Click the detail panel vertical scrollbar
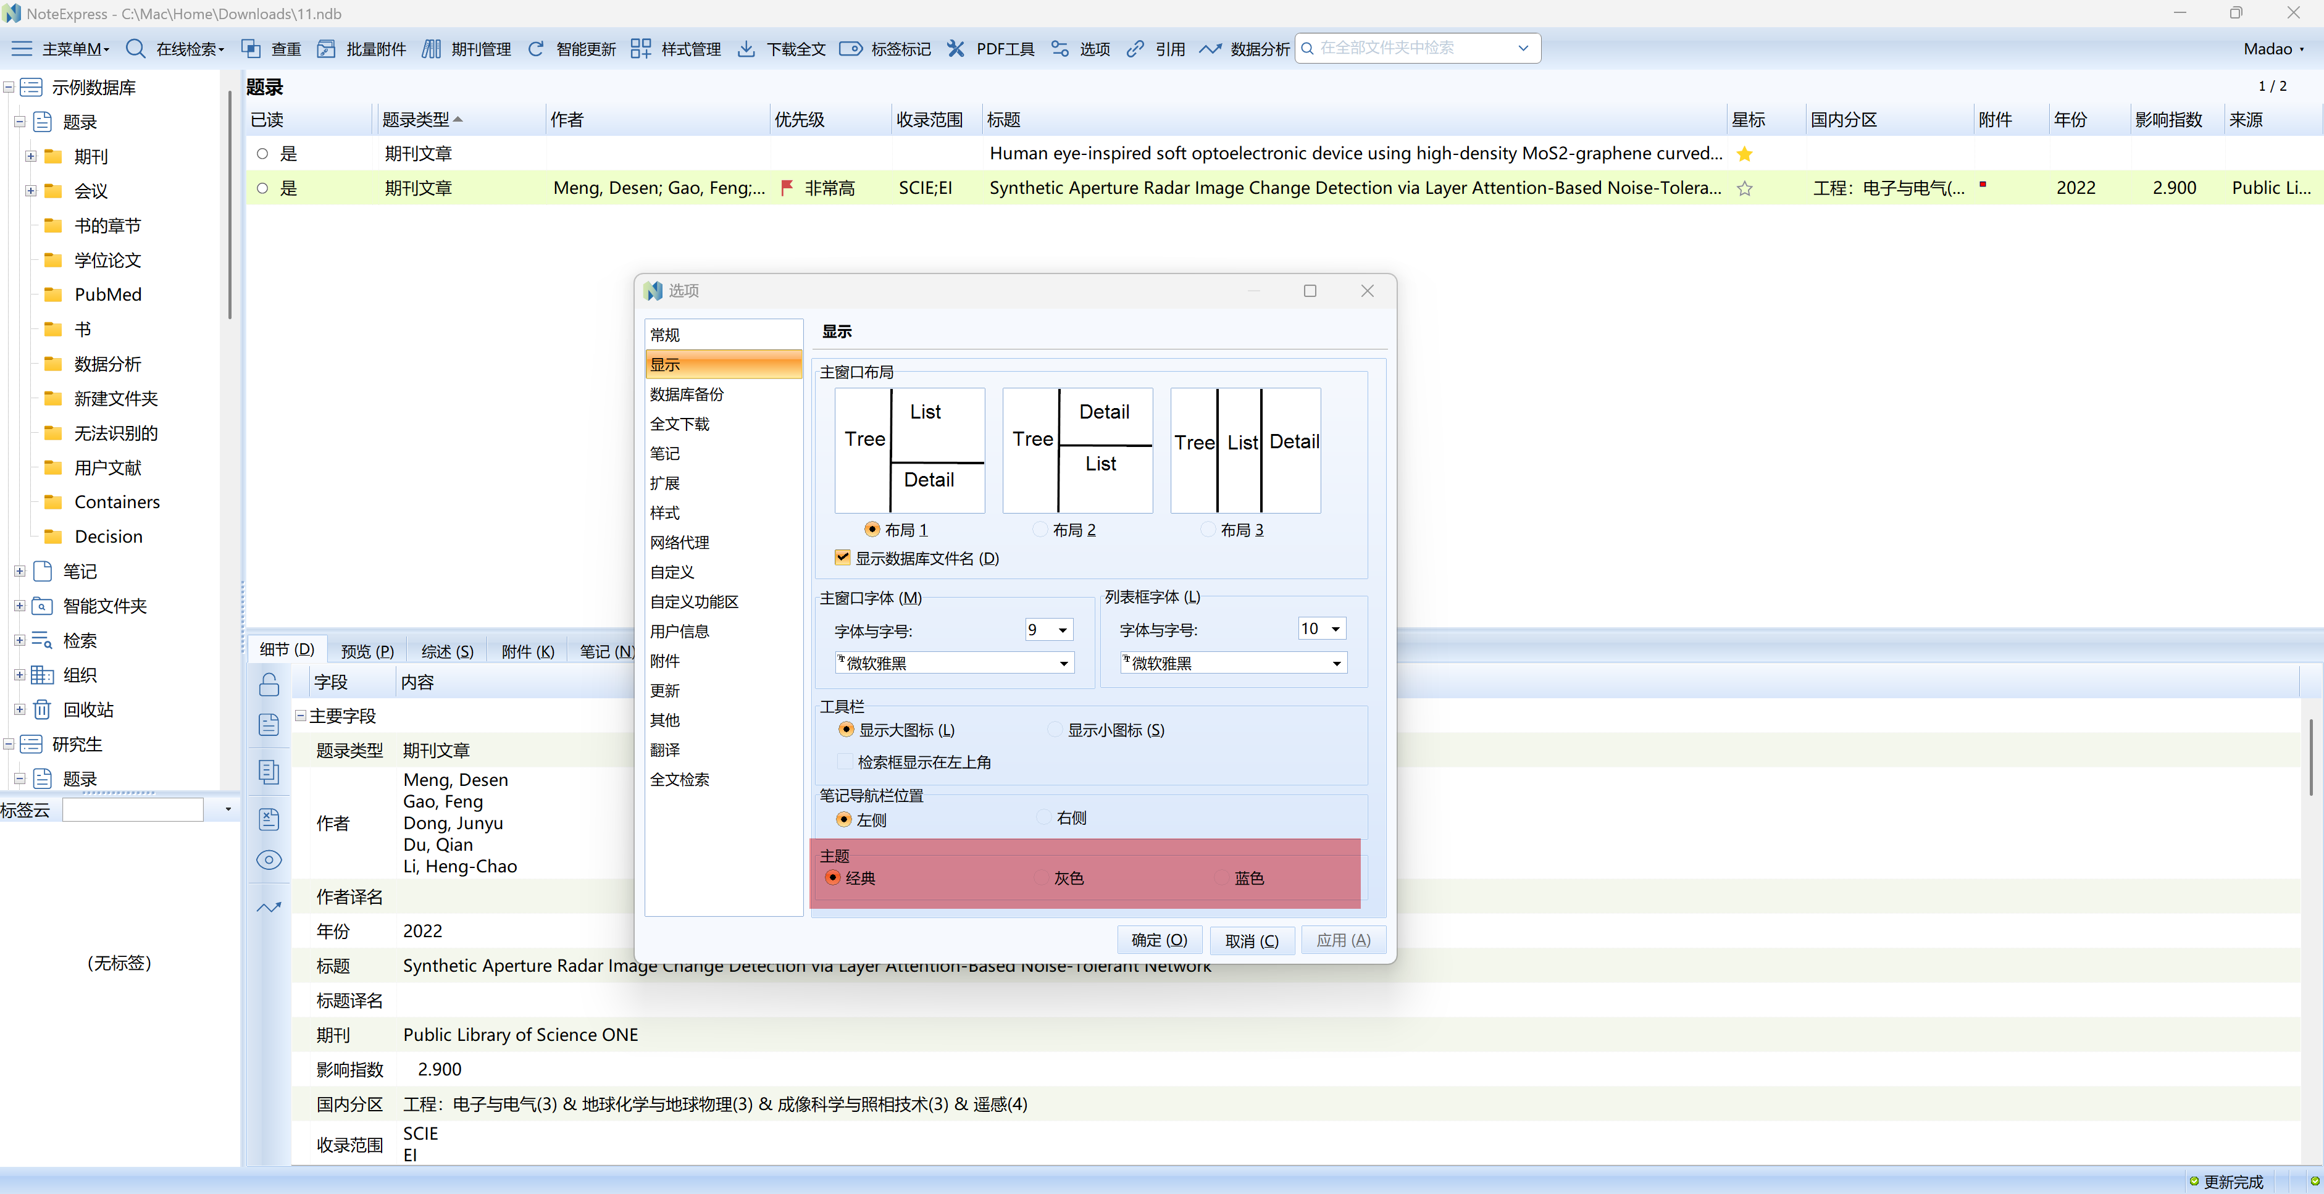Image resolution: width=2324 pixels, height=1194 pixels. (x=2312, y=758)
